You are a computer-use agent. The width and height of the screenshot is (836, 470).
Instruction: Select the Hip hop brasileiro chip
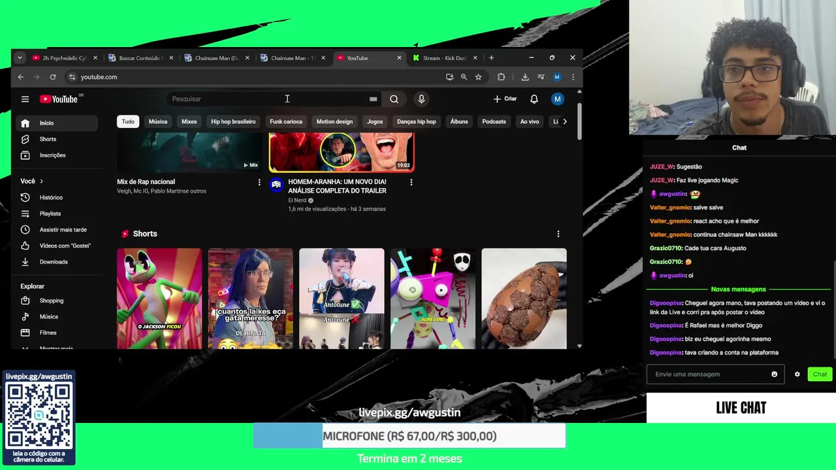[233, 122]
